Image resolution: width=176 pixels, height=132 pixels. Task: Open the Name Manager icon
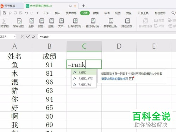pyautogui.click(x=145, y=21)
